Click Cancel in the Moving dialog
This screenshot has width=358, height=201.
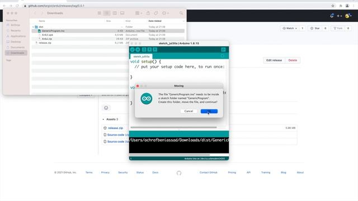189,111
